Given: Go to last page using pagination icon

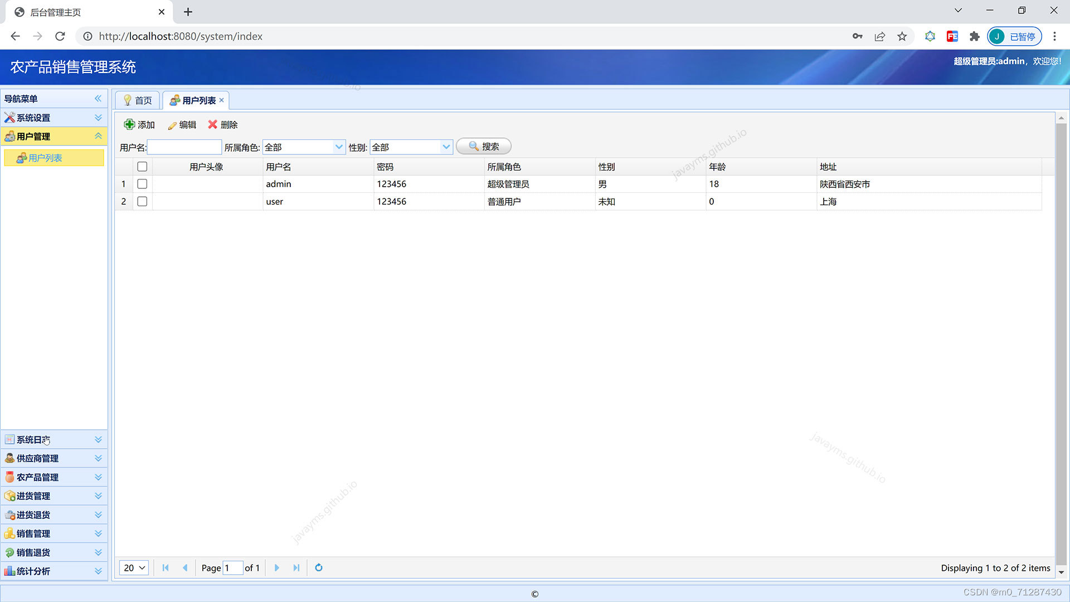Looking at the screenshot, I should 296,567.
